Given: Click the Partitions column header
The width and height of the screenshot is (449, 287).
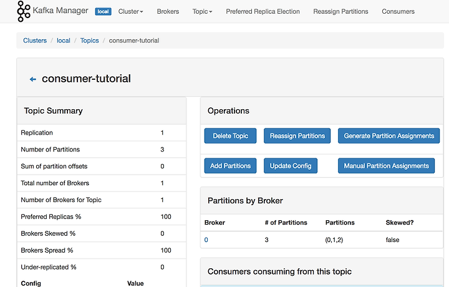Looking at the screenshot, I should pyautogui.click(x=340, y=223).
